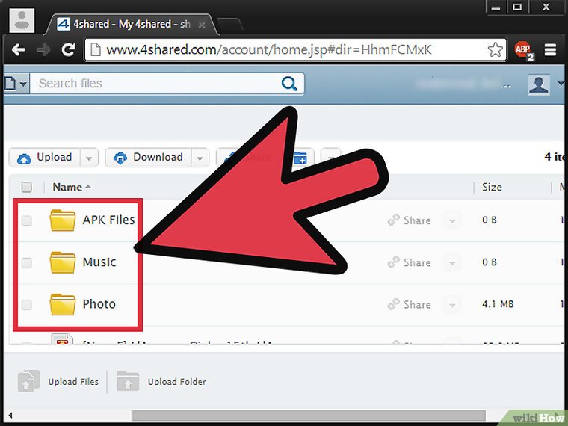The width and height of the screenshot is (568, 426).
Task: Click the user profile avatar icon
Action: pyautogui.click(x=538, y=84)
